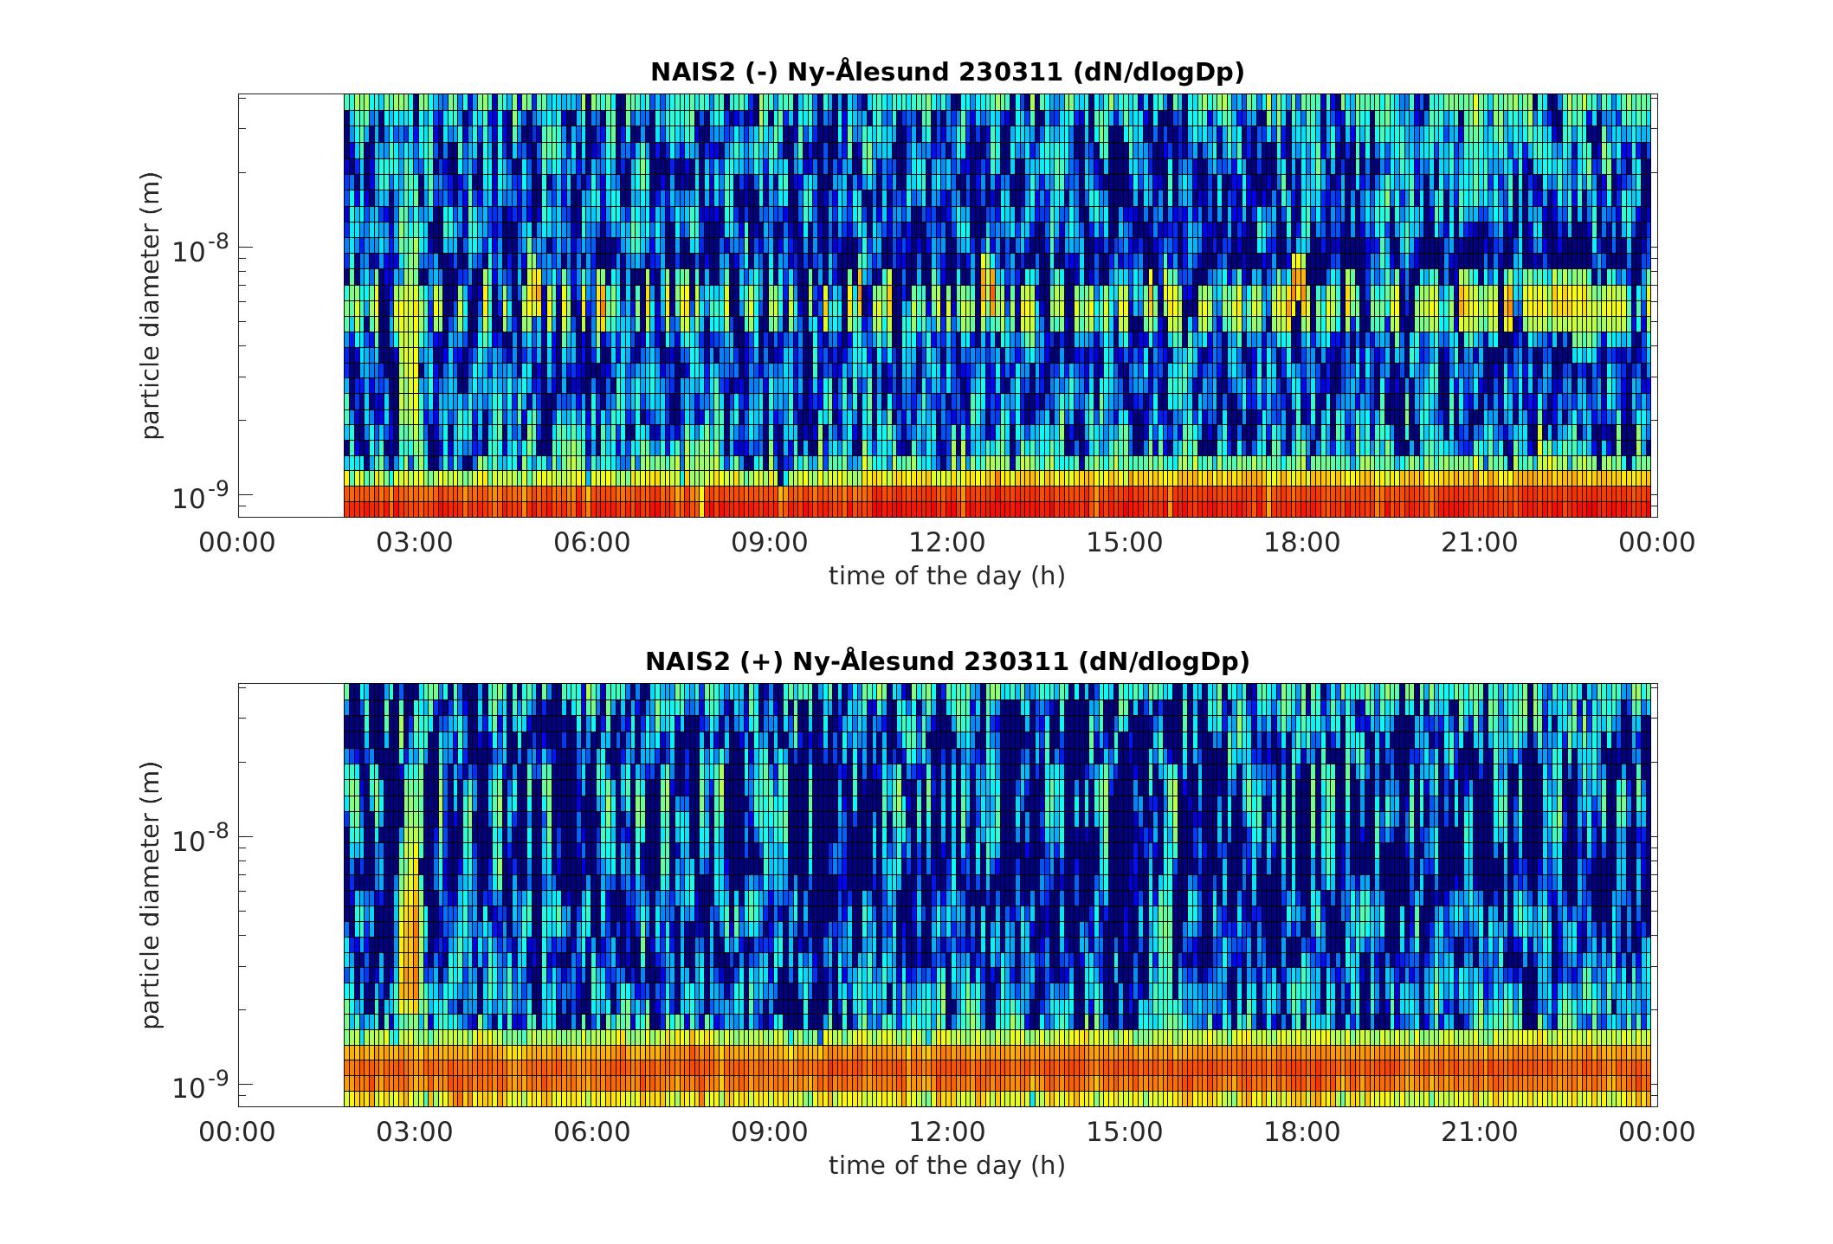Click the top plot's 'time of the day (h)' label
This screenshot has height=1244, width=1833.
[x=947, y=576]
